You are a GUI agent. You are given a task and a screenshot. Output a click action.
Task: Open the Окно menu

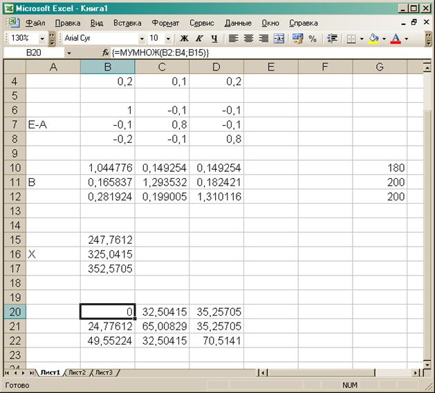click(x=270, y=23)
